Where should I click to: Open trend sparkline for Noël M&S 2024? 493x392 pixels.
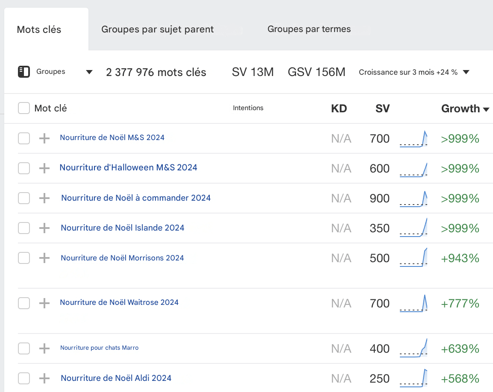pos(414,139)
